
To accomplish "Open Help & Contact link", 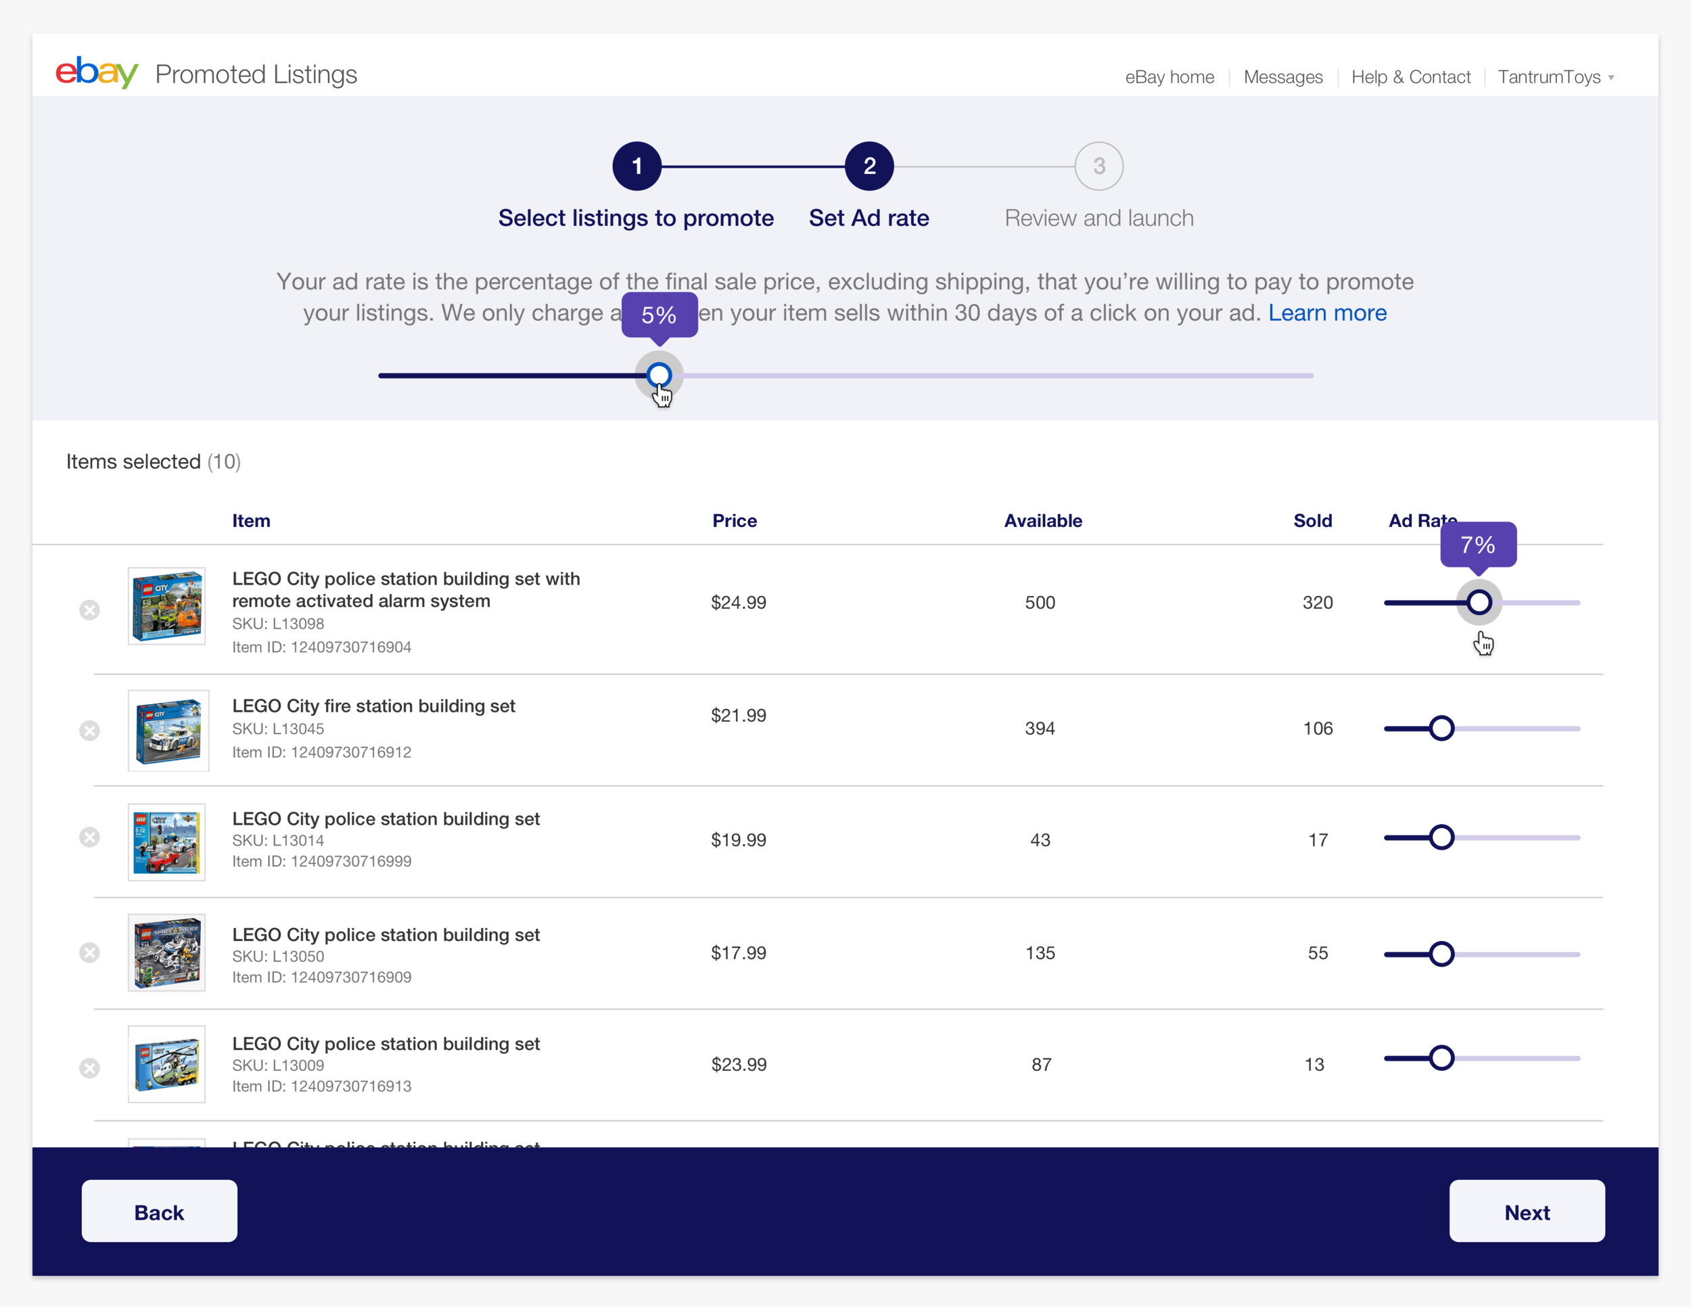I will tap(1411, 76).
